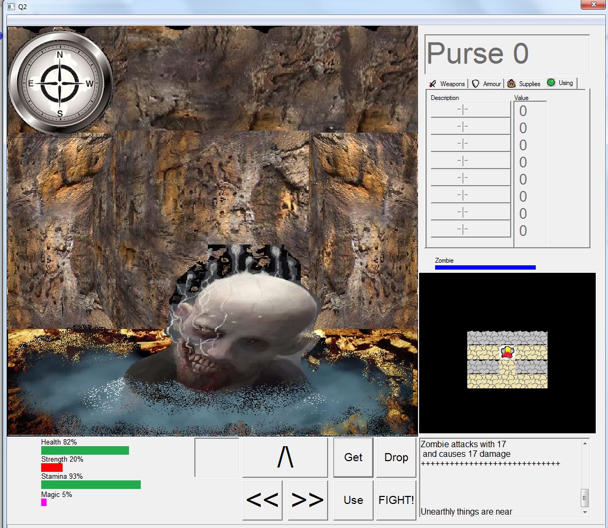Image resolution: width=608 pixels, height=528 pixels.
Task: Click the green Health 82% bar
Action: [x=85, y=450]
